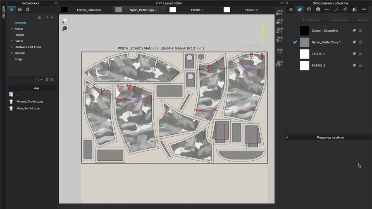Toggle checkmark beside Nylon_Matte Copy 1
372x209 pixels.
tap(295, 42)
